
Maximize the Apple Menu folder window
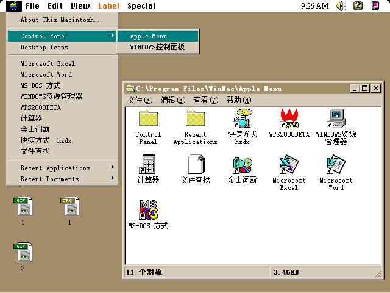[365, 89]
